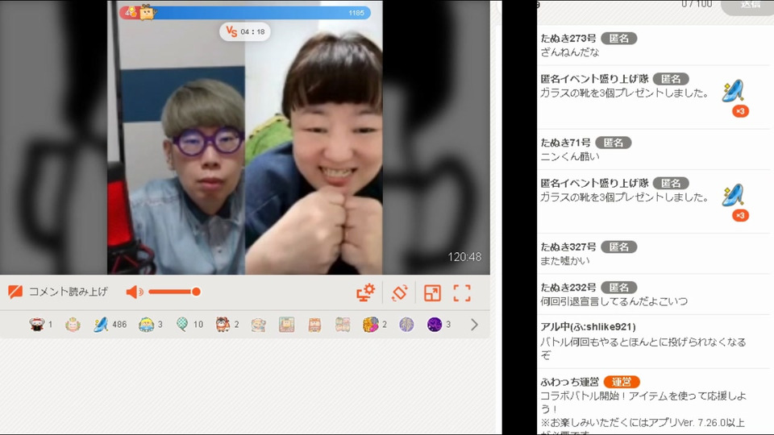The height and width of the screenshot is (435, 774).
Task: Open the pop-out window icon
Action: pyautogui.click(x=432, y=293)
